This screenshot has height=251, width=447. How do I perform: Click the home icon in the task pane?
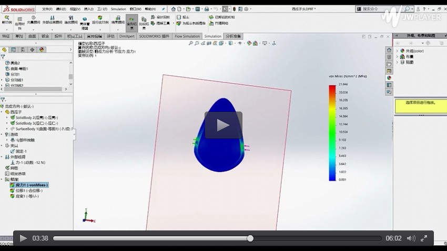tap(389, 50)
